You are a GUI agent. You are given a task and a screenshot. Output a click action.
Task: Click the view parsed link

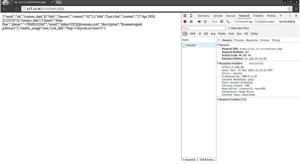tap(256, 63)
